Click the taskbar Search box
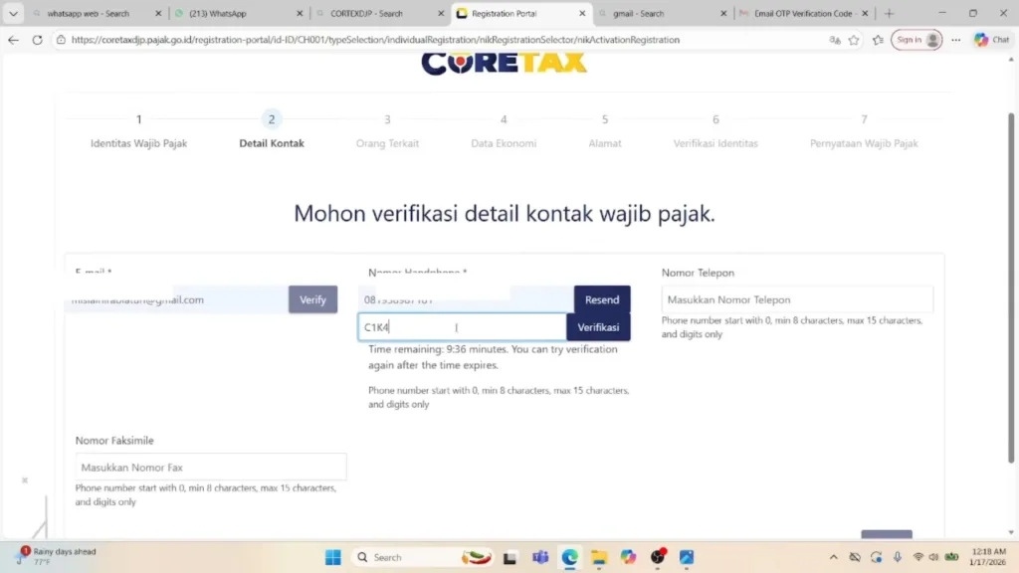The height and width of the screenshot is (573, 1019). pyautogui.click(x=423, y=557)
